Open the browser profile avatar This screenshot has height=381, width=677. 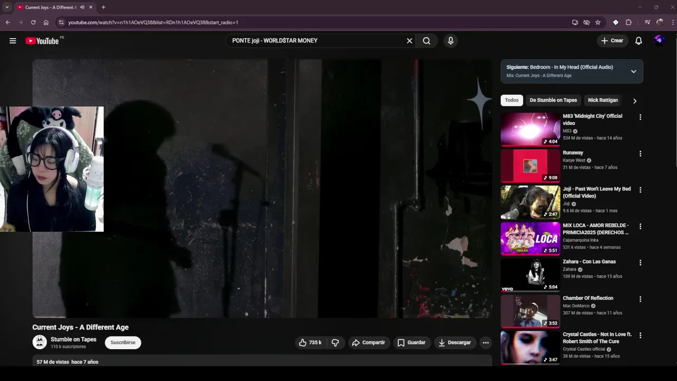tap(660, 22)
